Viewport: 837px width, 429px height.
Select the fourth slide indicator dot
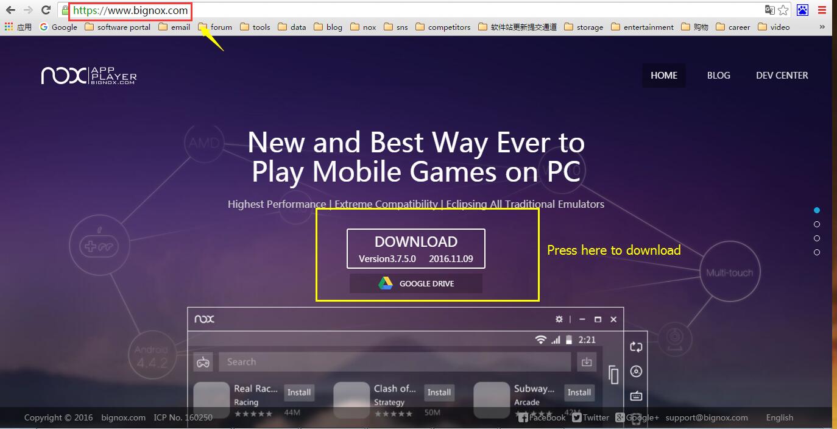click(x=817, y=252)
